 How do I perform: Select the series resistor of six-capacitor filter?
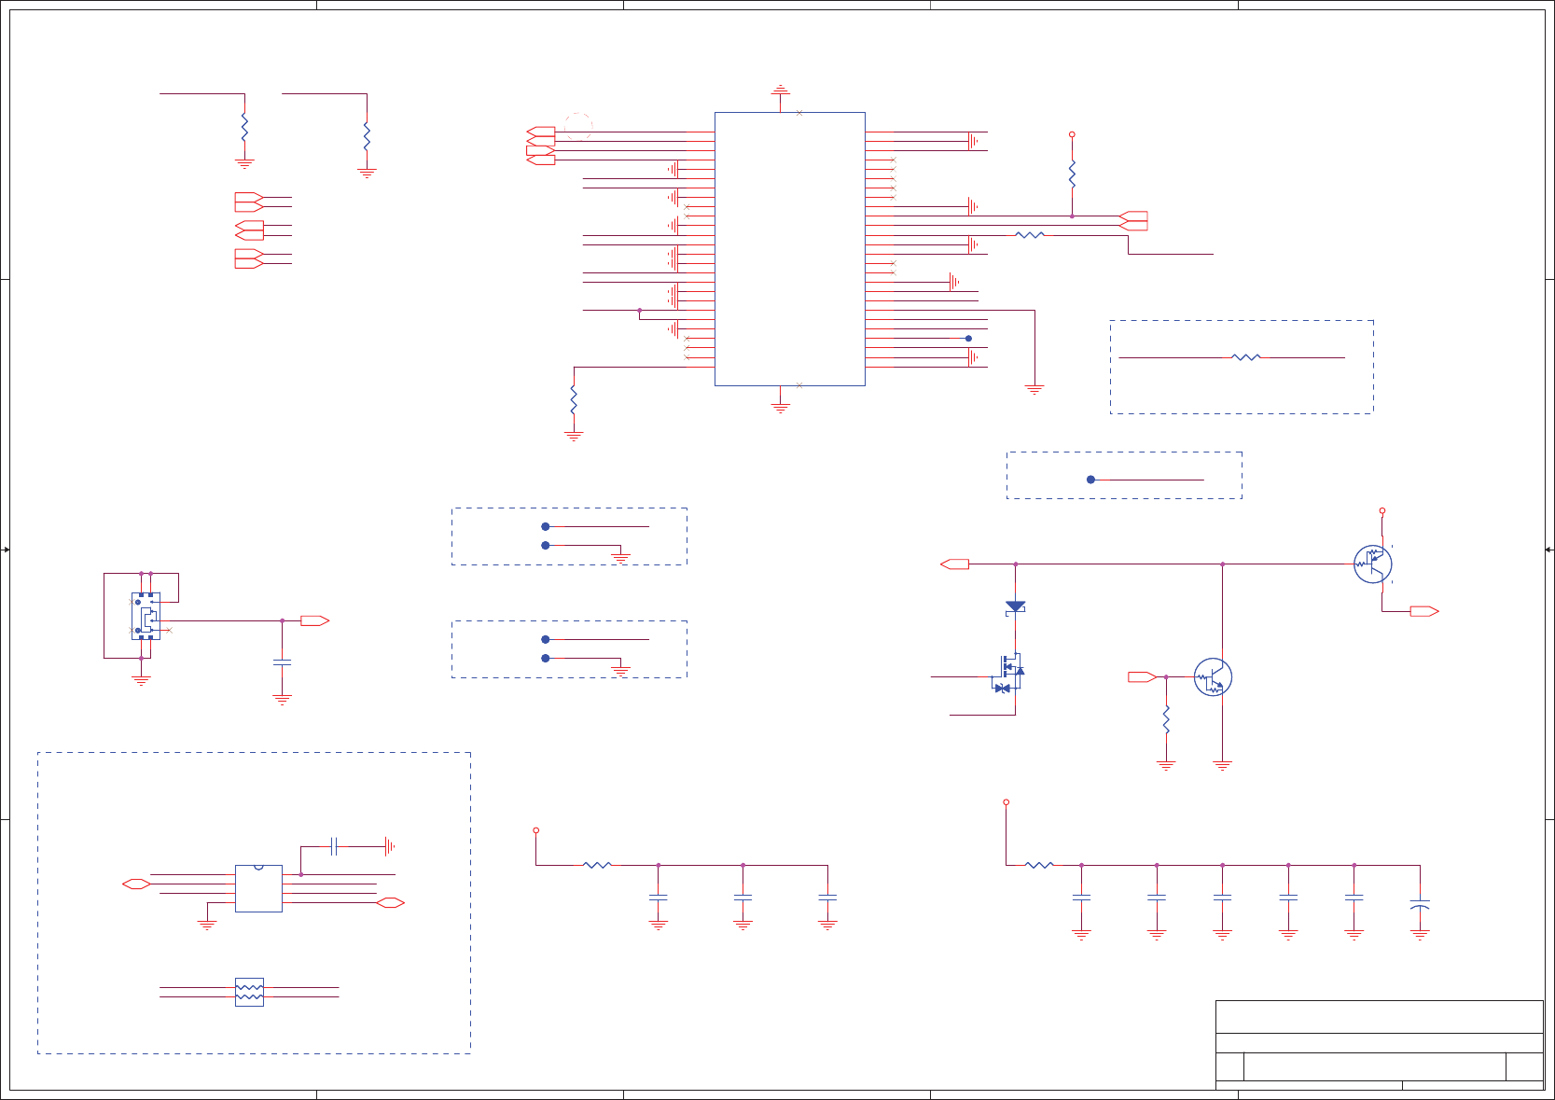[x=1039, y=865]
